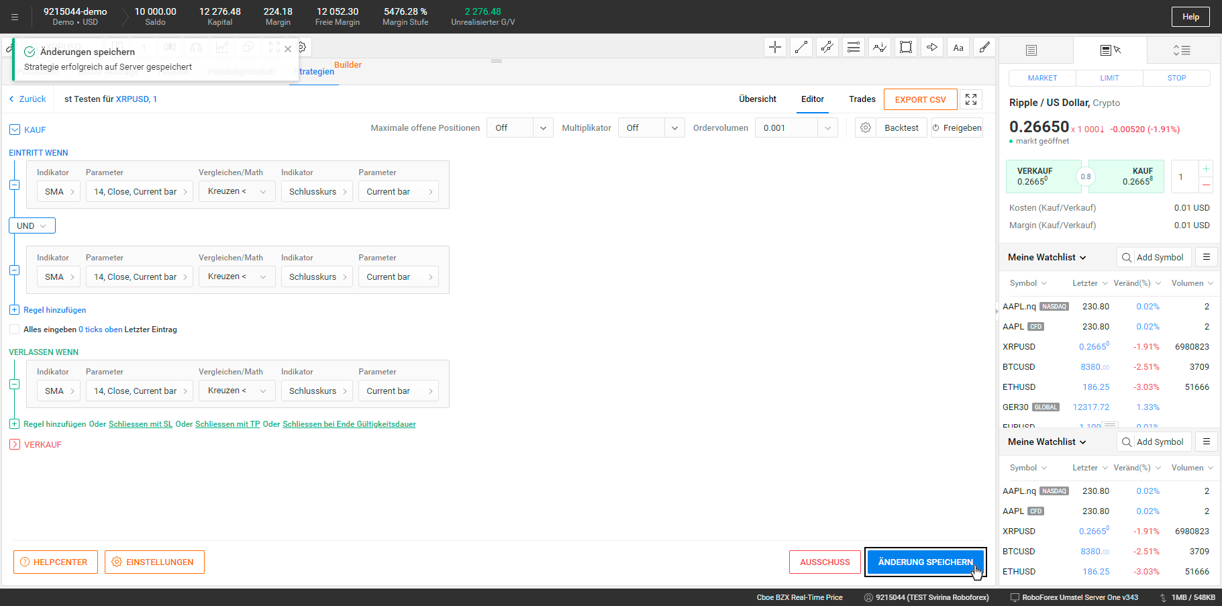Click the 'Schliessen mit SL' link

pos(140,424)
